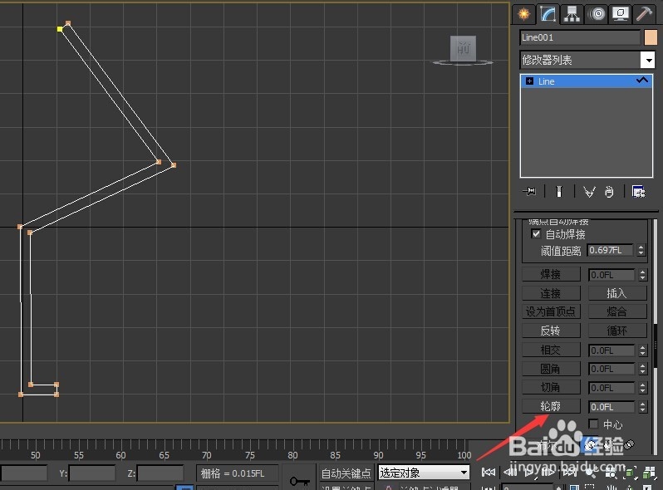The image size is (663, 490).
Task: Click the Go to Start playback icon
Action: pyautogui.click(x=489, y=472)
